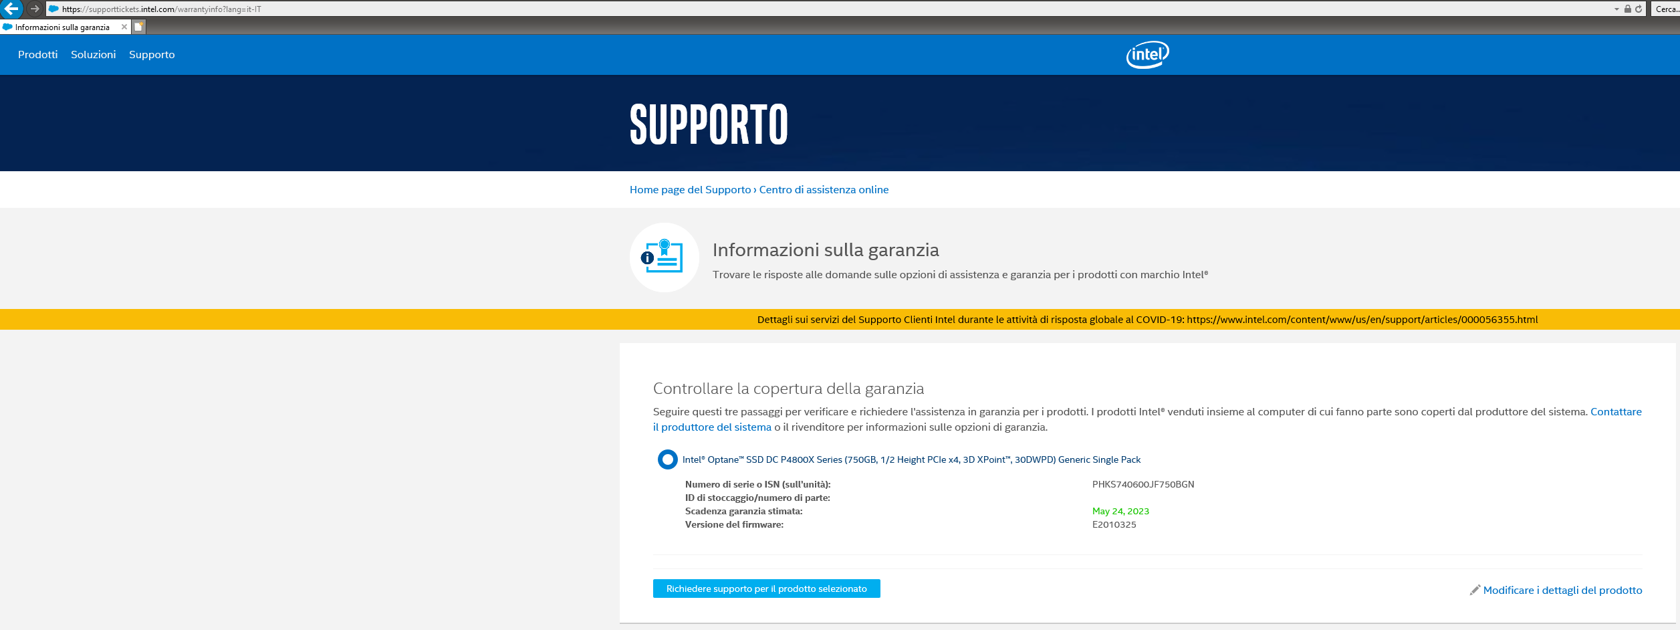Click the browser forward arrow
The width and height of the screenshot is (1680, 630).
point(35,9)
